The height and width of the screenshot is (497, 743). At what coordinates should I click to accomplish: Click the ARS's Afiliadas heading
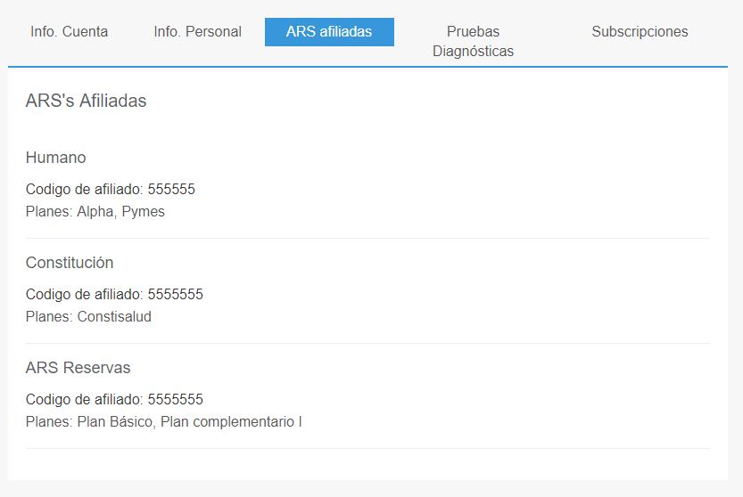coord(86,101)
